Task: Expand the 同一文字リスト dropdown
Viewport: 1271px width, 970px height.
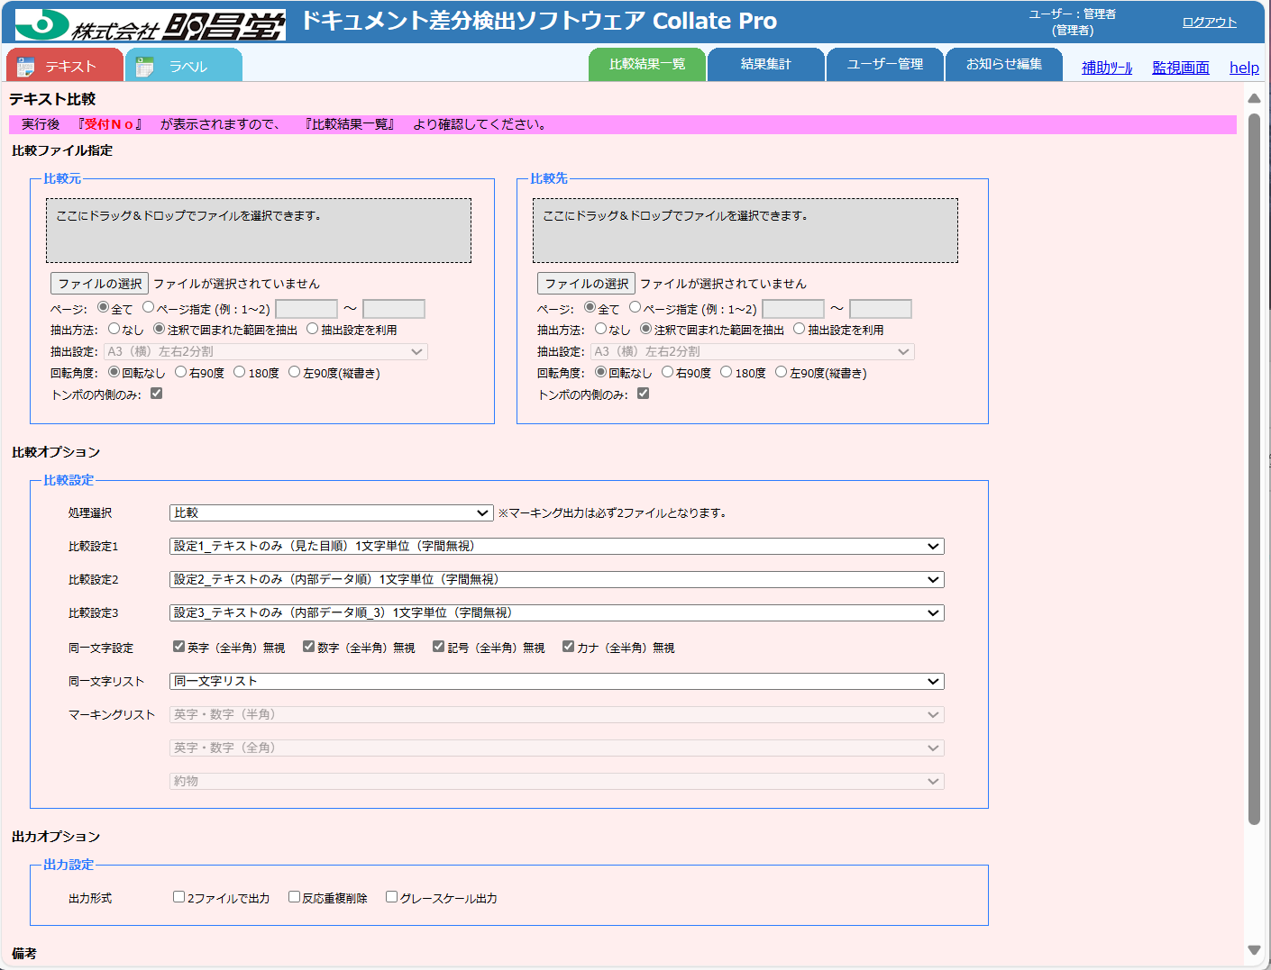Action: click(556, 681)
